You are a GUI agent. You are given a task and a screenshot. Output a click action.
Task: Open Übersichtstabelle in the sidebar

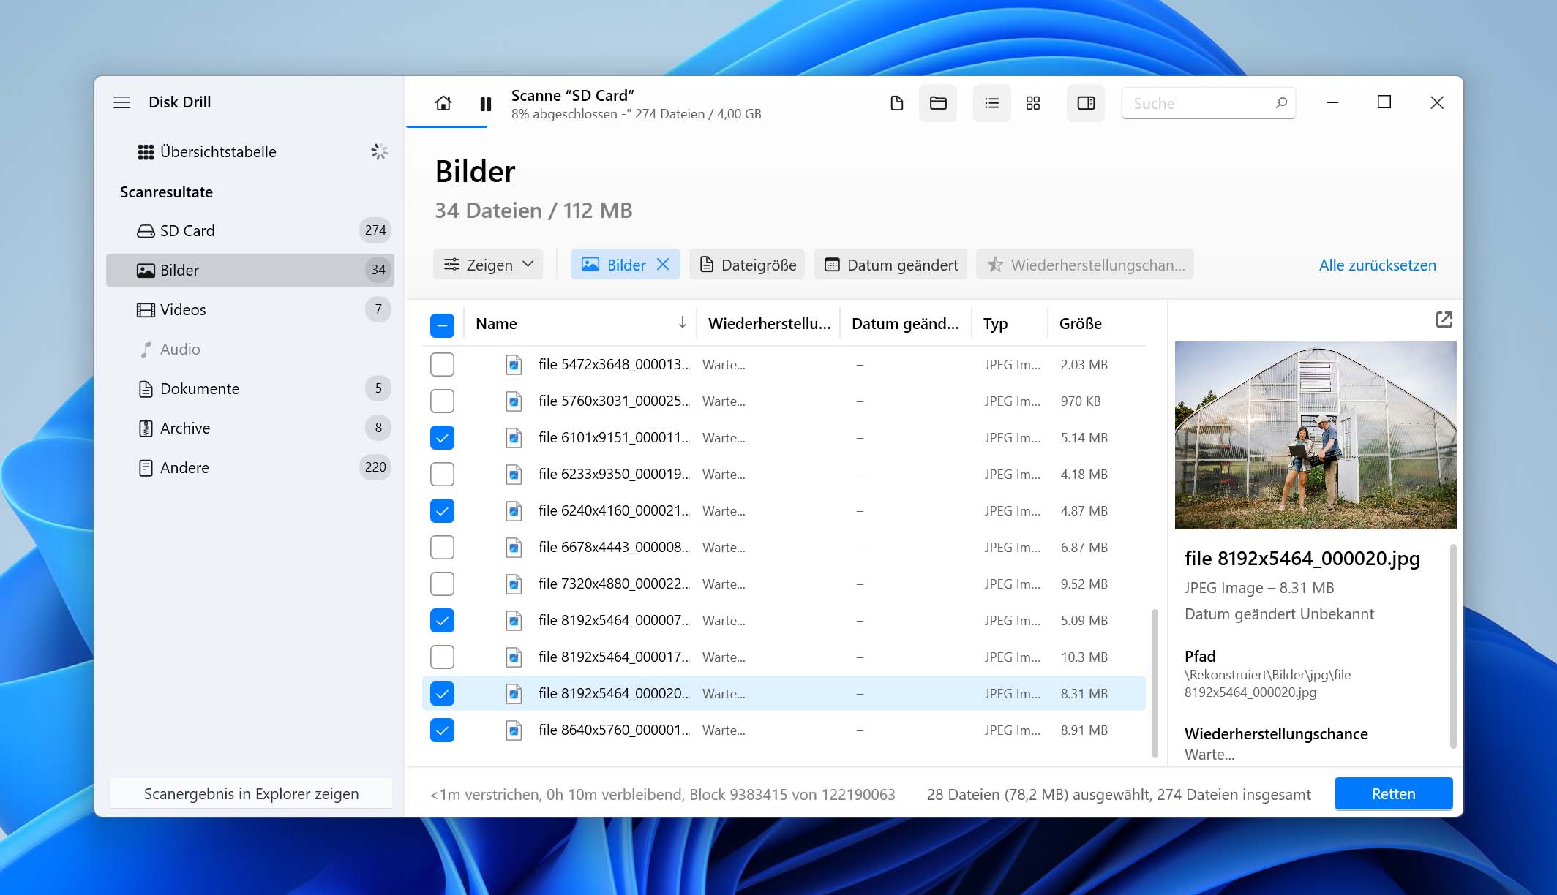tap(250, 151)
